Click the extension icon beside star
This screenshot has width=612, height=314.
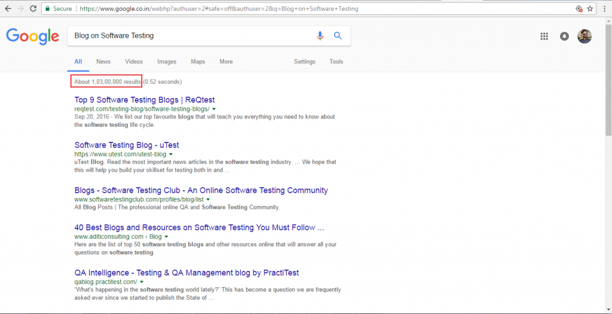pyautogui.click(x=579, y=8)
